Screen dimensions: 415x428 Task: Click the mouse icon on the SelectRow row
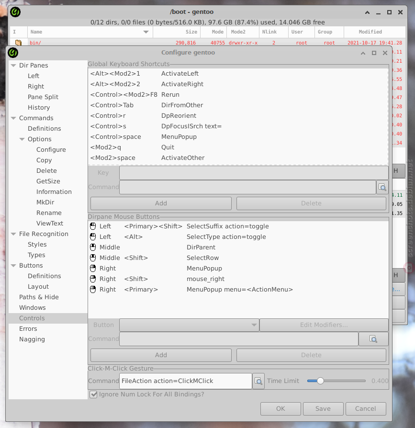(93, 258)
